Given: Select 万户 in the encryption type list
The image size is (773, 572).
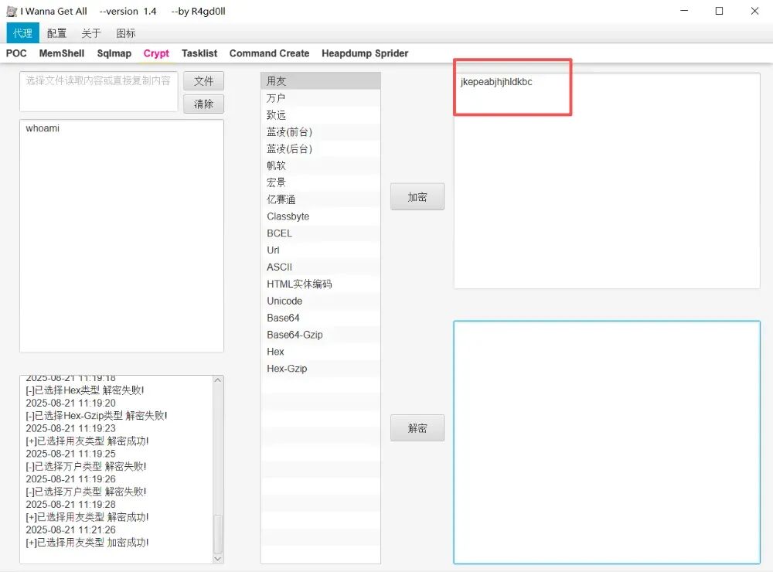Looking at the screenshot, I should (277, 98).
